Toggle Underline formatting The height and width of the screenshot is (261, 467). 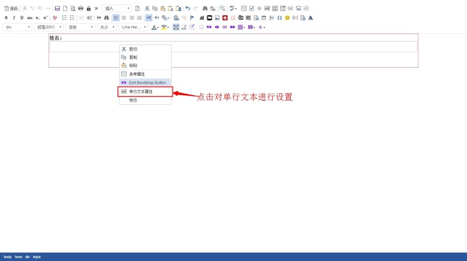(22, 18)
